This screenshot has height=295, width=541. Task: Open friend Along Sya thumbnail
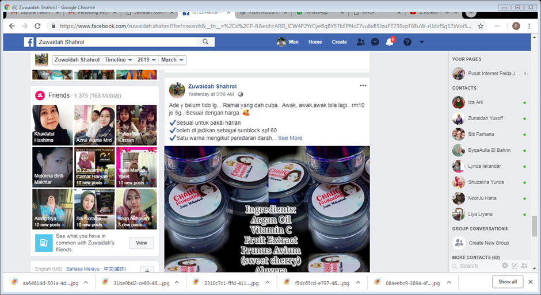coord(52,209)
